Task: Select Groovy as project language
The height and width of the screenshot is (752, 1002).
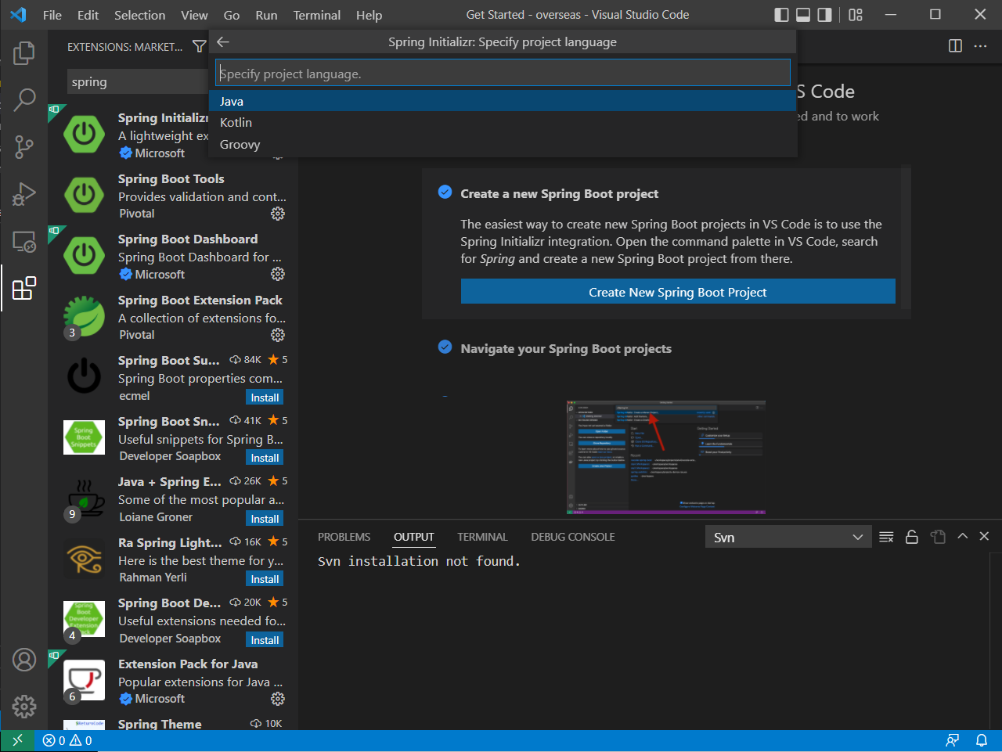Action: [x=503, y=145]
